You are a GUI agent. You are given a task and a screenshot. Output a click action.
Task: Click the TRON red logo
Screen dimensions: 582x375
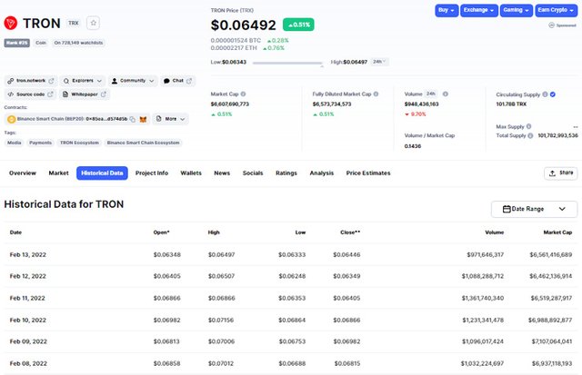11,23
